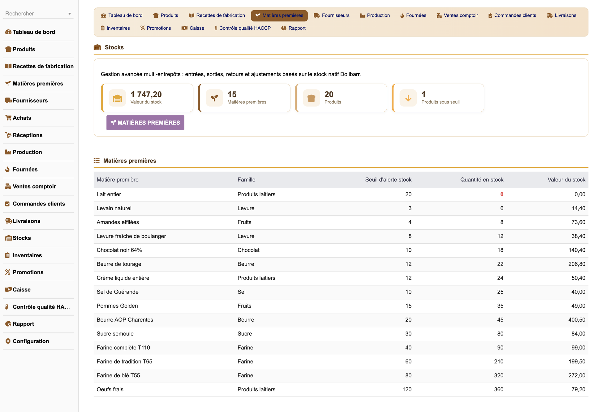602x412 pixels.
Task: Open Tableau de bord top tab
Action: [x=122, y=15]
